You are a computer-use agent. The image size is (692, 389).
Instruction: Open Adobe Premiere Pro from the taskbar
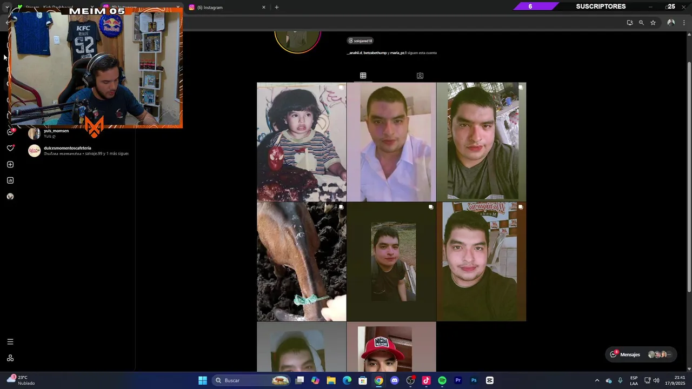click(x=458, y=380)
